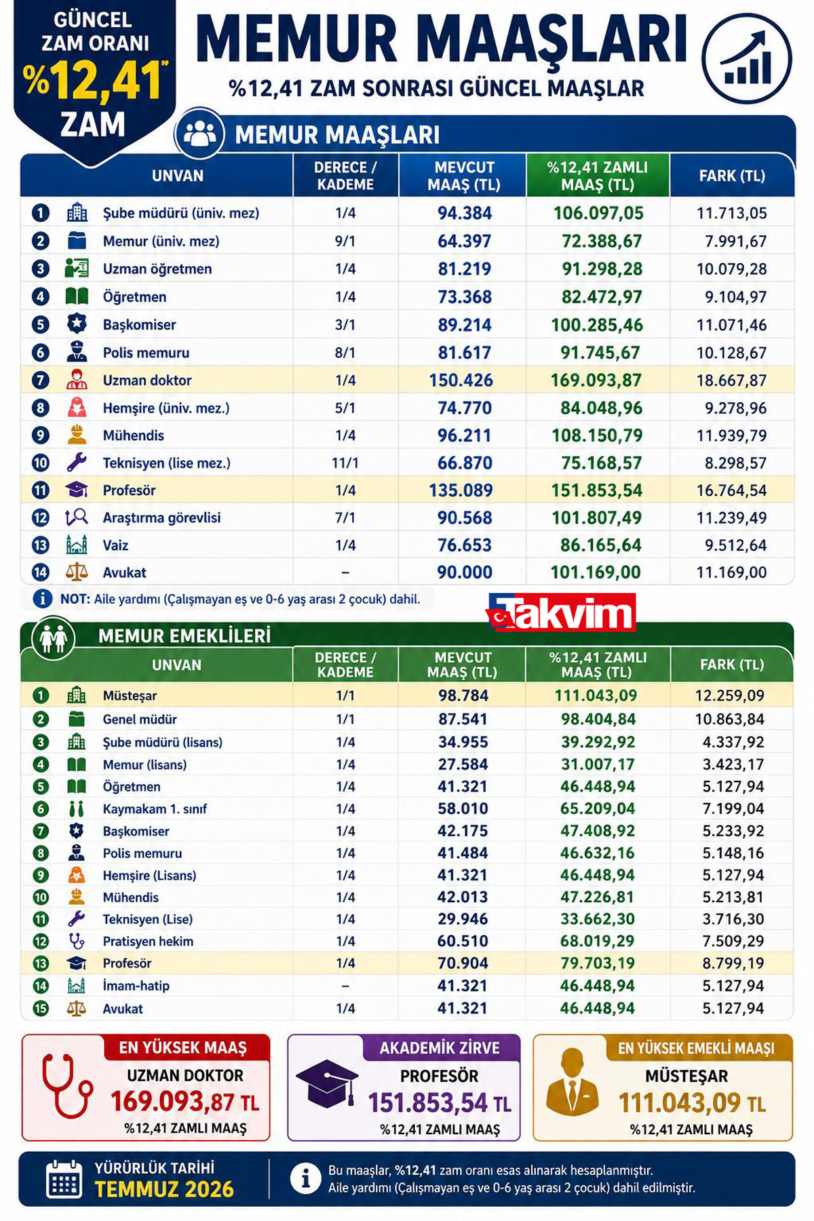Click the value 91.298,28
The height and width of the screenshot is (1221, 814).
tap(602, 269)
